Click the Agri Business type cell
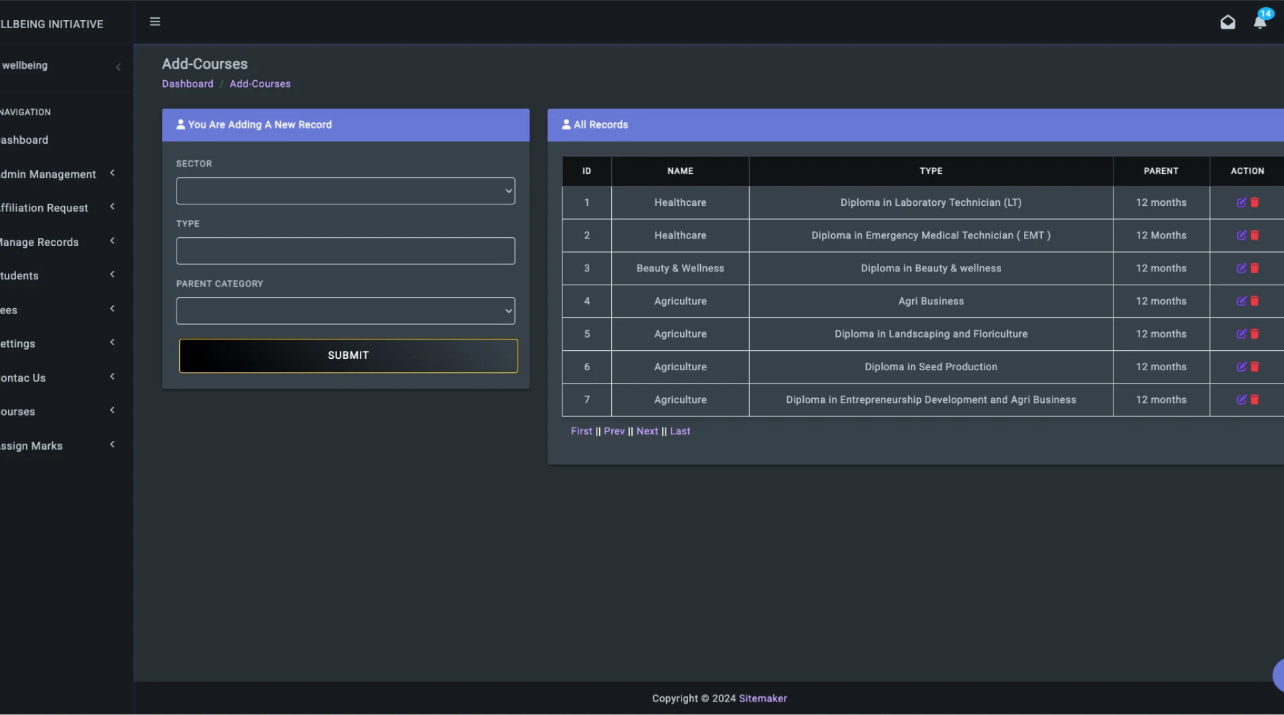 click(x=931, y=301)
